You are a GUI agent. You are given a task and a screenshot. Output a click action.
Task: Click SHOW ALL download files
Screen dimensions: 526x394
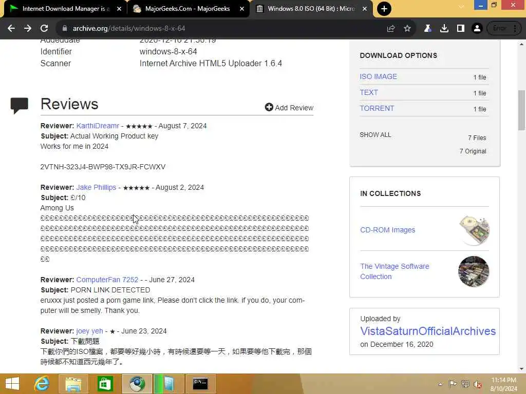375,135
